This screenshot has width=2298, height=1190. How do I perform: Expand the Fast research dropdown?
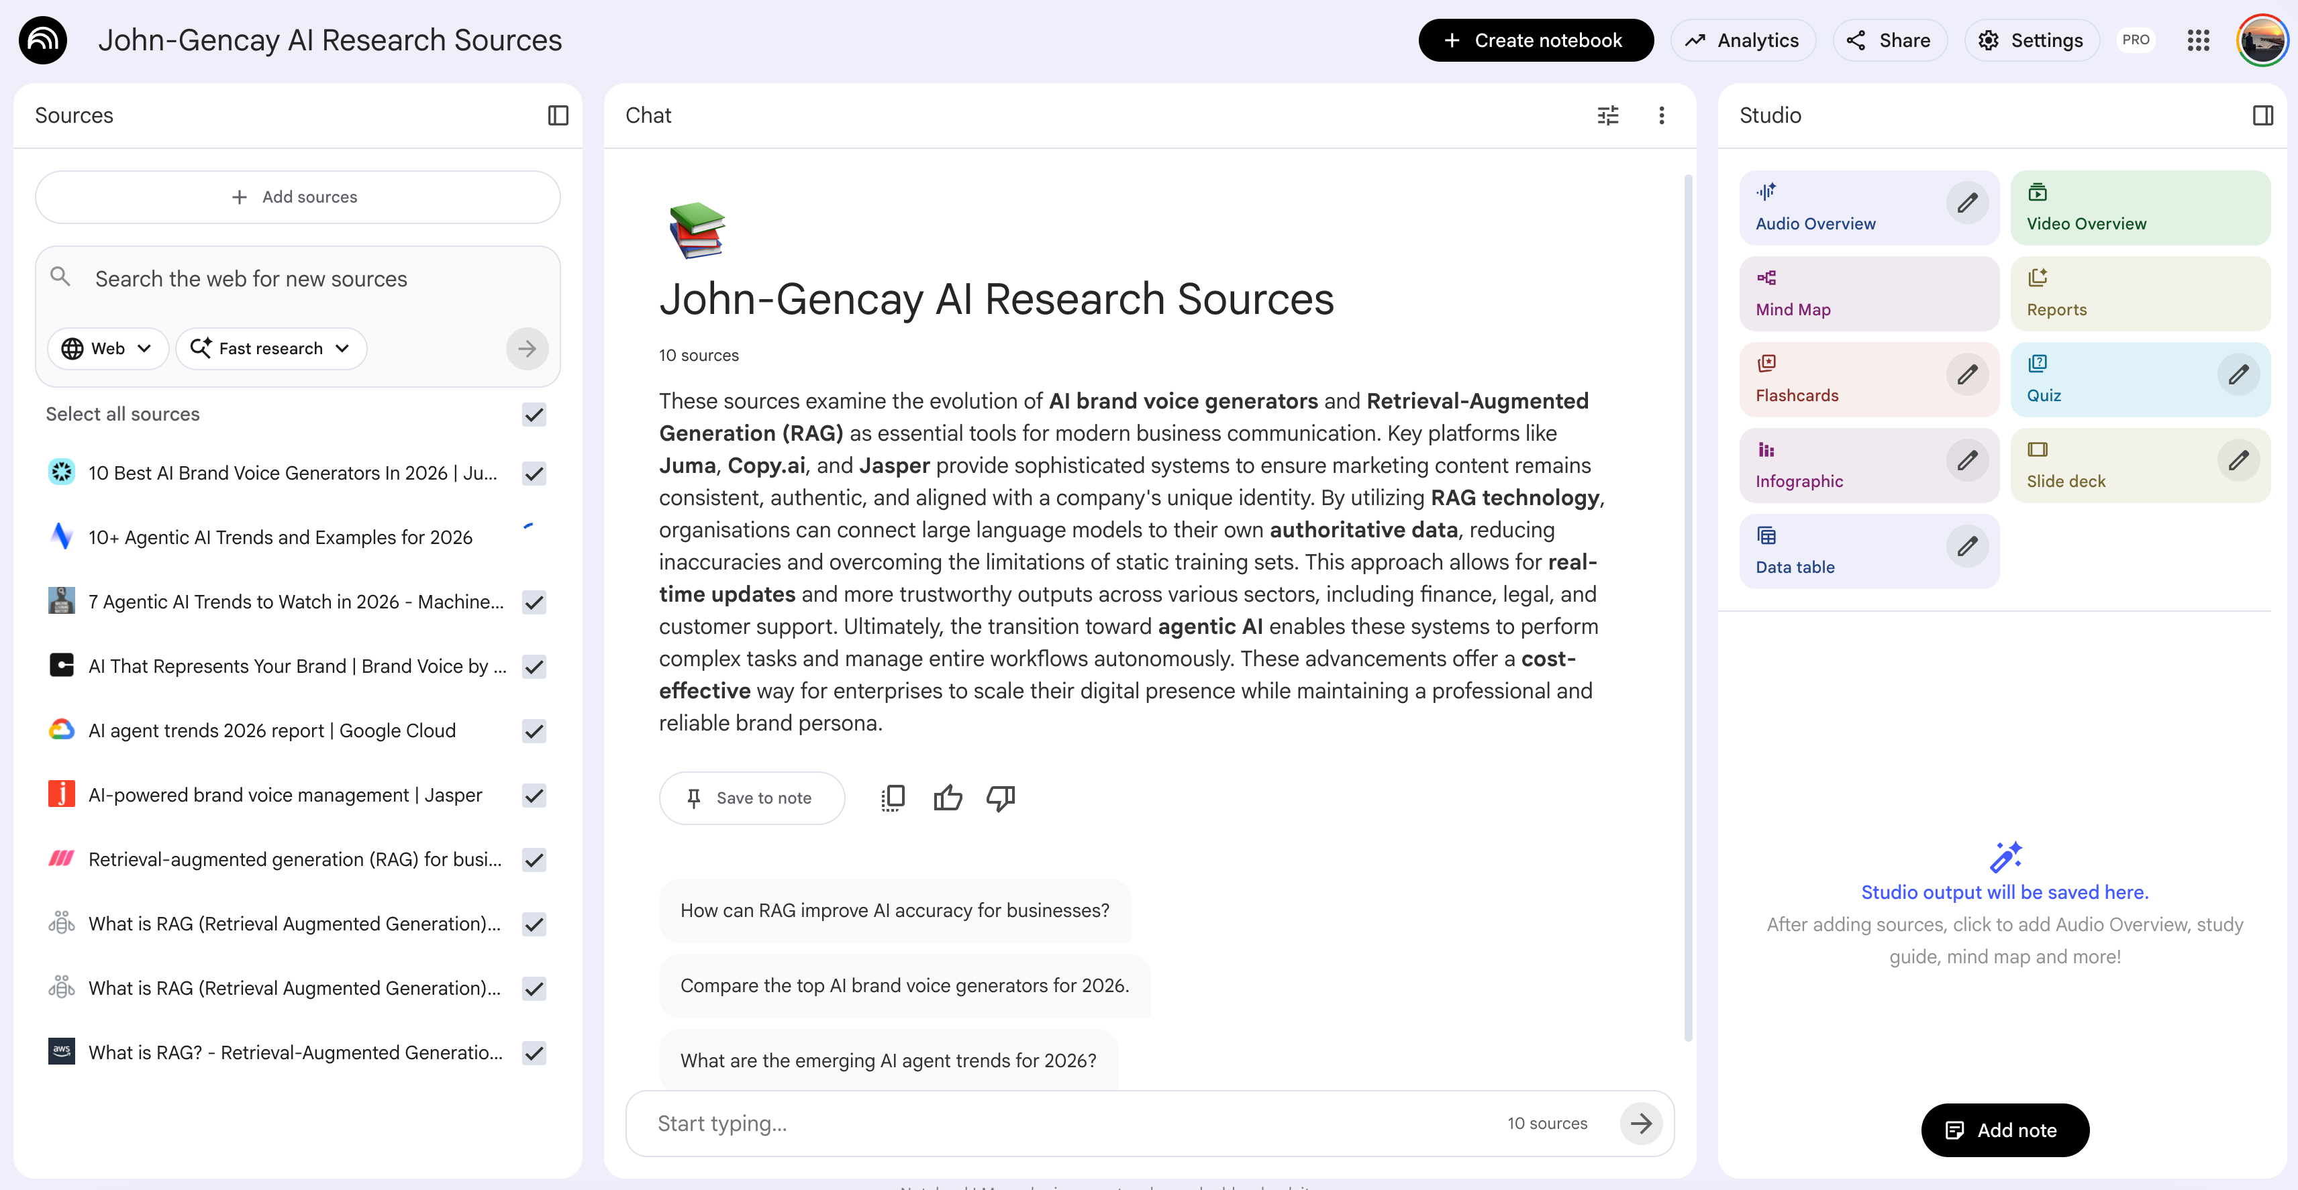click(x=270, y=349)
